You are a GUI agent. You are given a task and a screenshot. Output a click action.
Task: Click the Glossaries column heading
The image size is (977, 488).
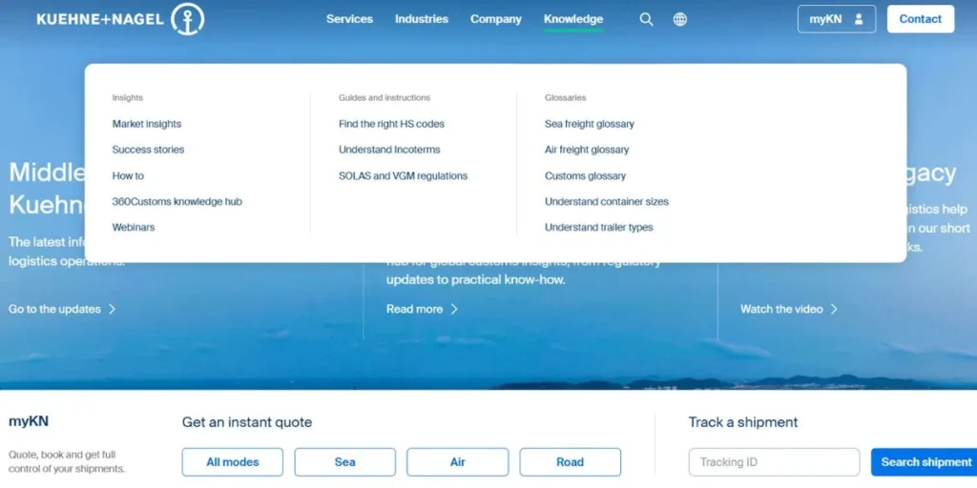coord(565,98)
